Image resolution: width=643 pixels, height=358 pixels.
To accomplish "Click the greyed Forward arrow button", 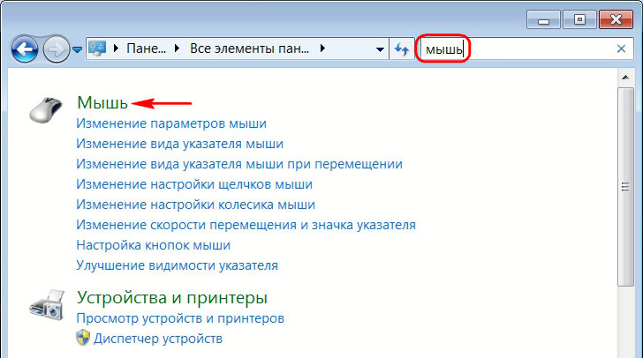I will coord(57,49).
